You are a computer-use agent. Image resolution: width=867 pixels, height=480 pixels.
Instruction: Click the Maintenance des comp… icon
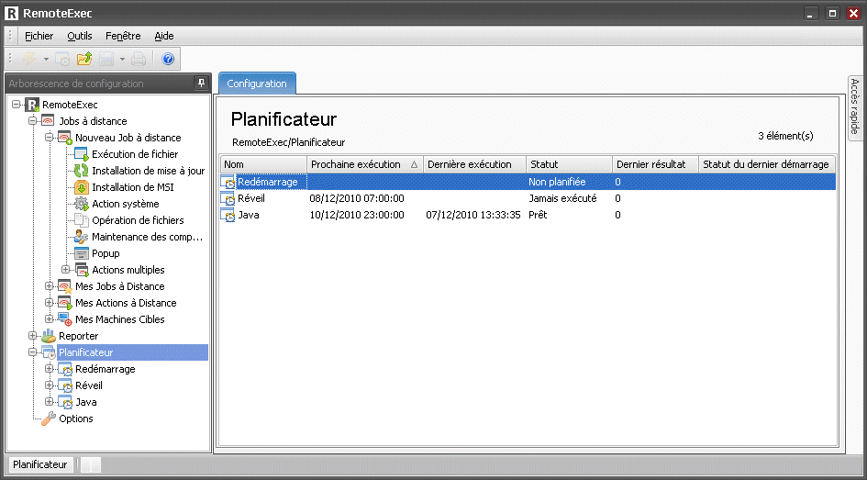click(82, 237)
